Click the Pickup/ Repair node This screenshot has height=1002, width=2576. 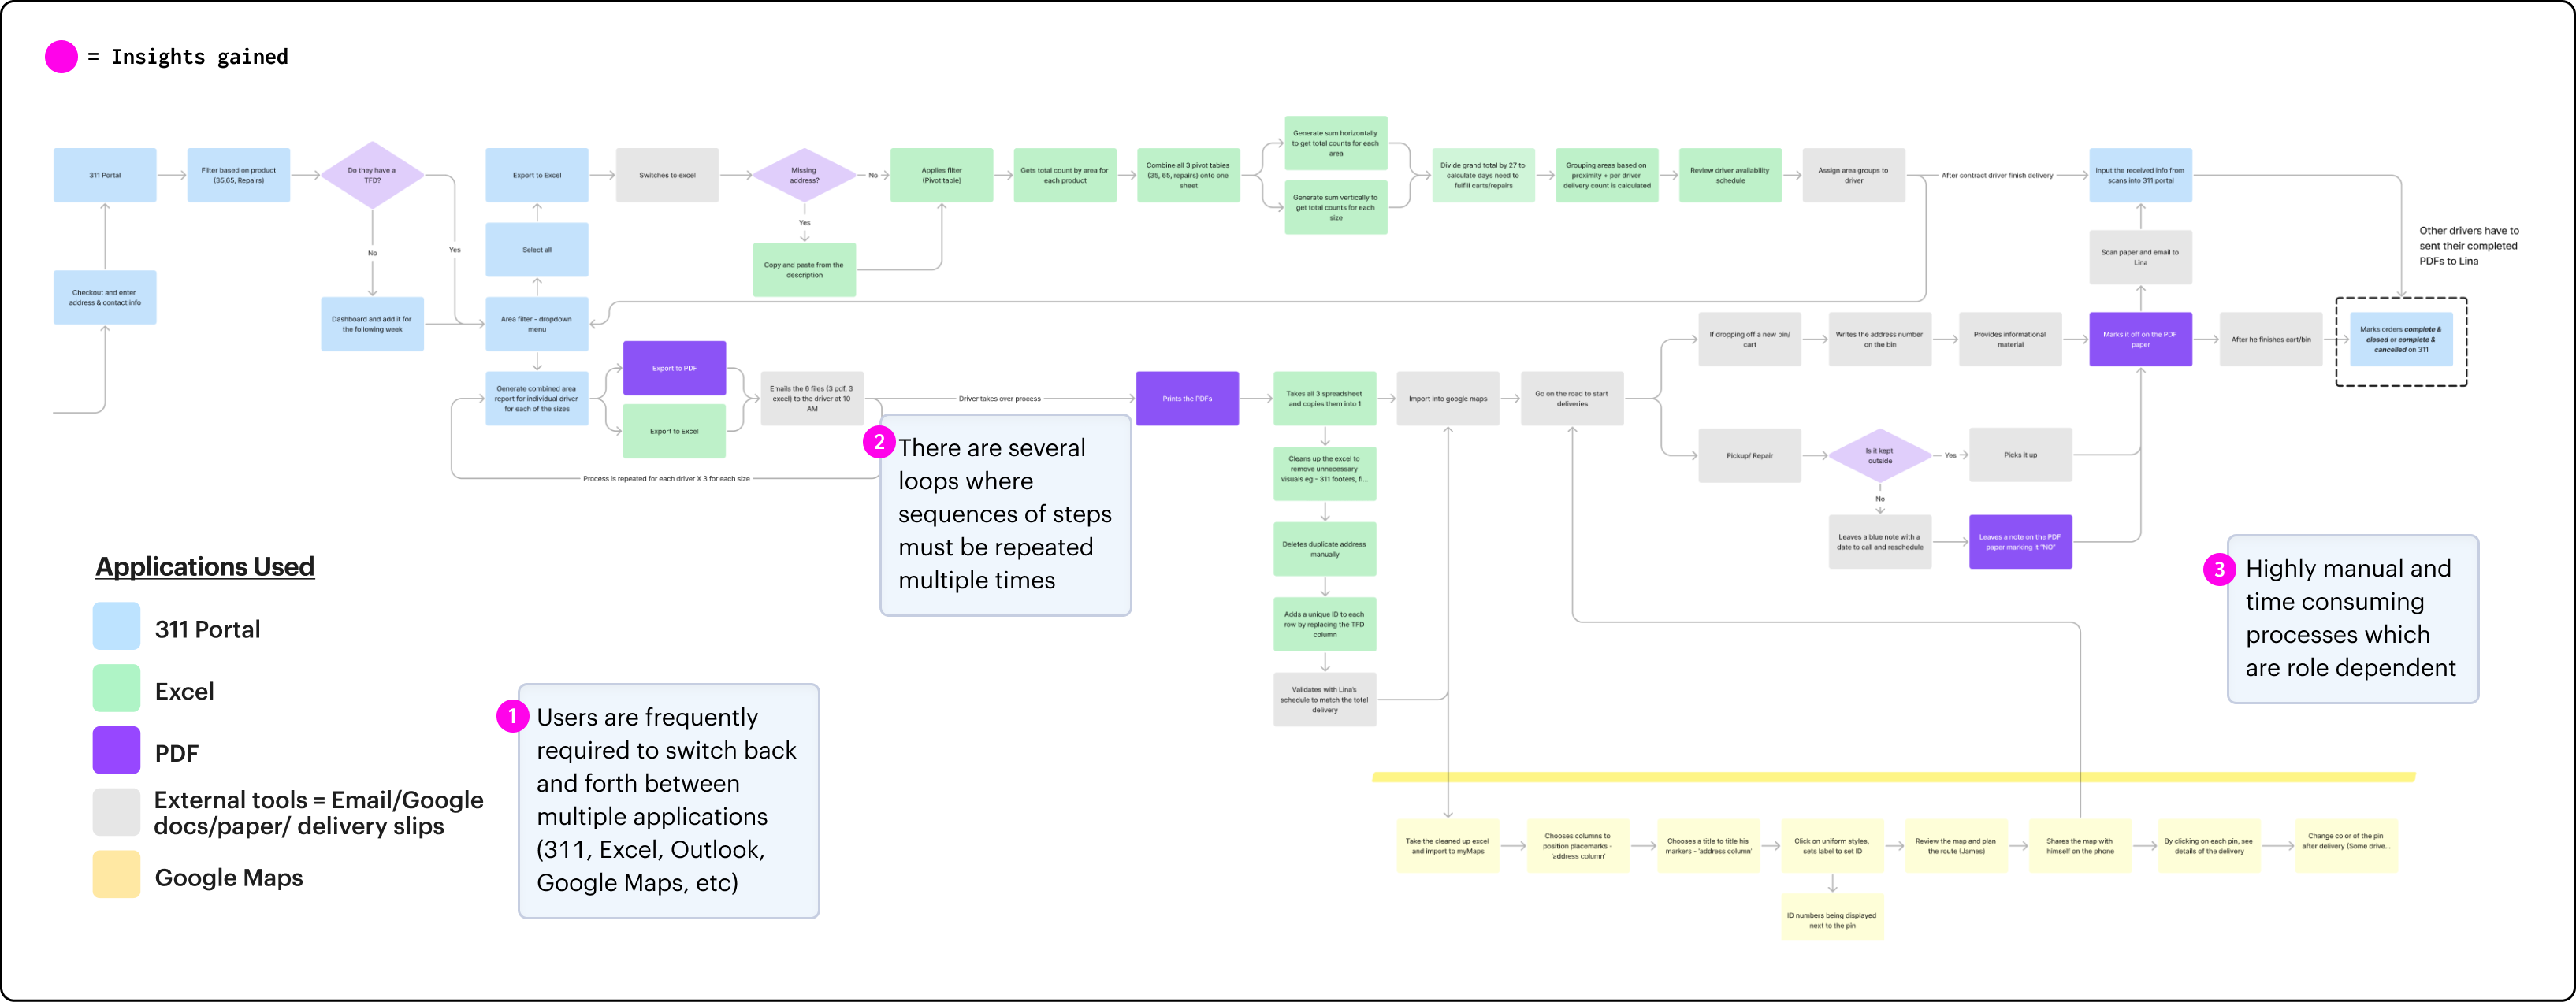point(1749,455)
